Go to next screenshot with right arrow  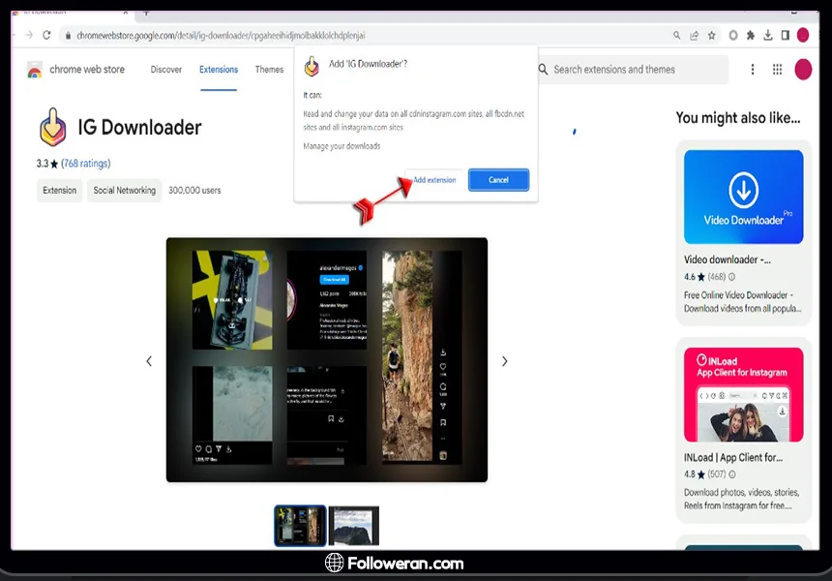(504, 361)
